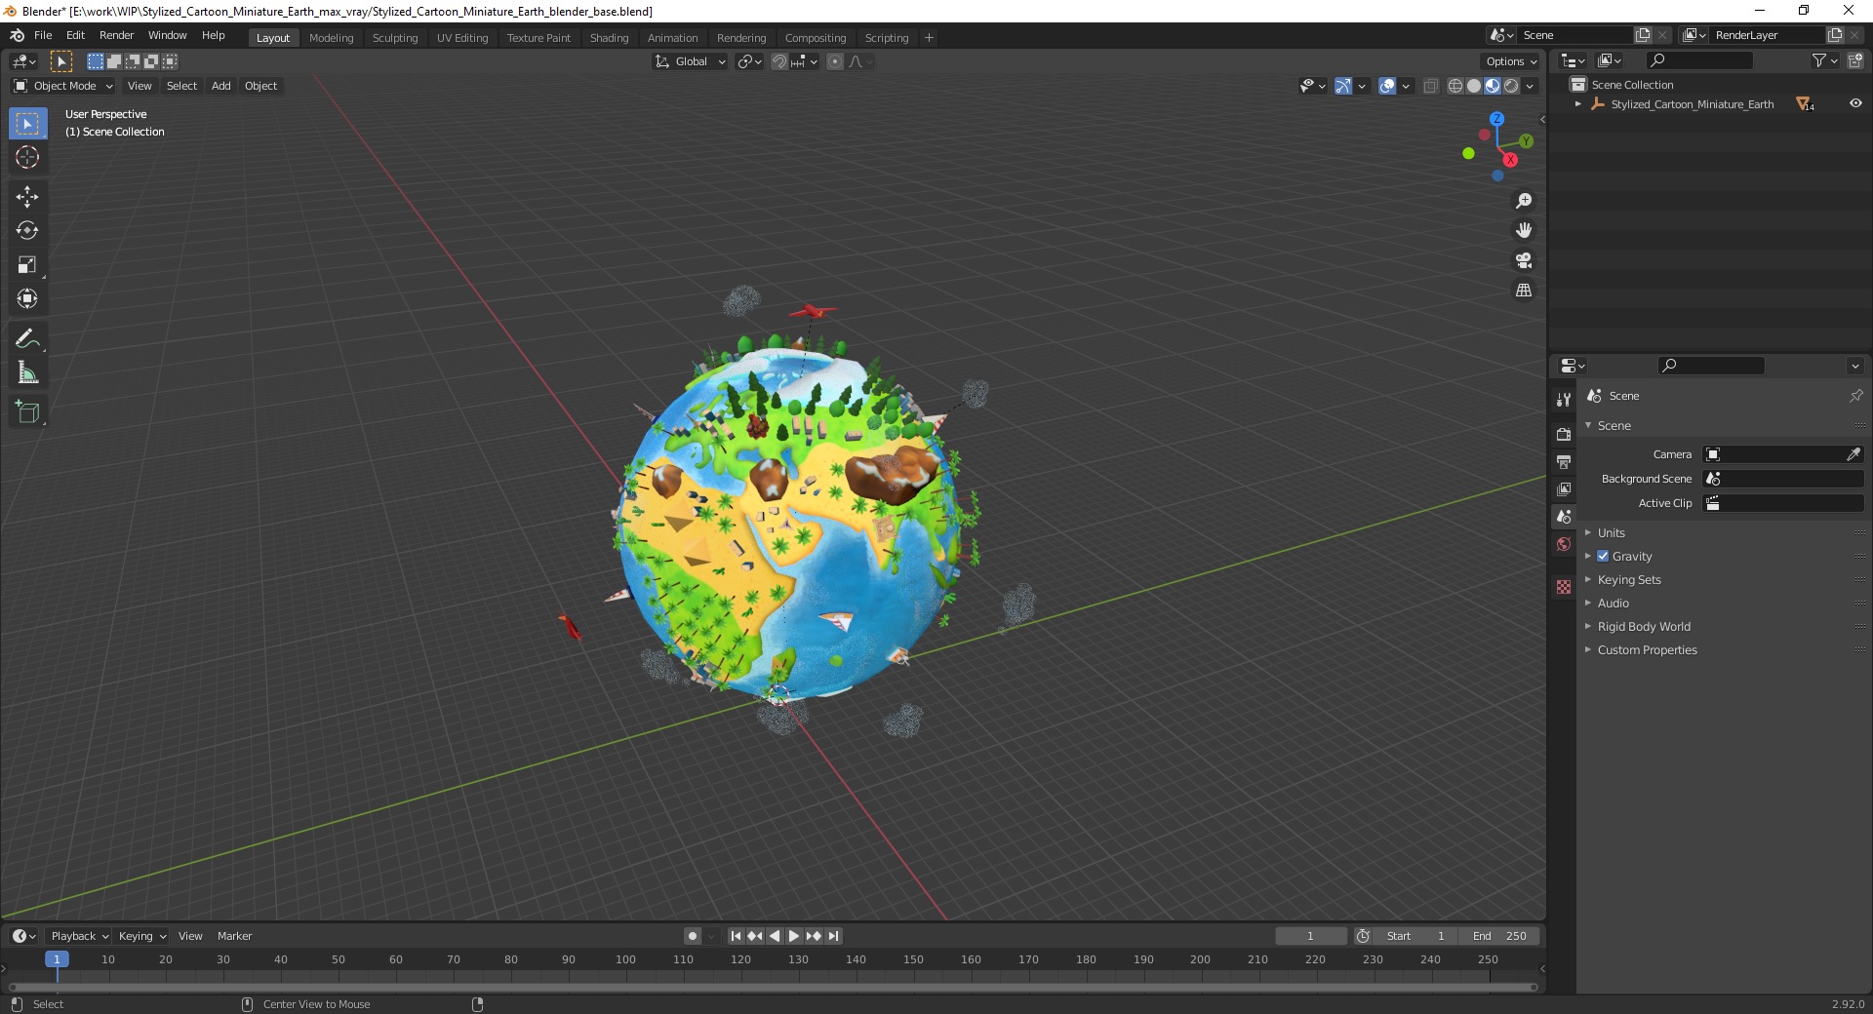Click the End frame 250 field
This screenshot has width=1873, height=1014.
[x=1499, y=936]
